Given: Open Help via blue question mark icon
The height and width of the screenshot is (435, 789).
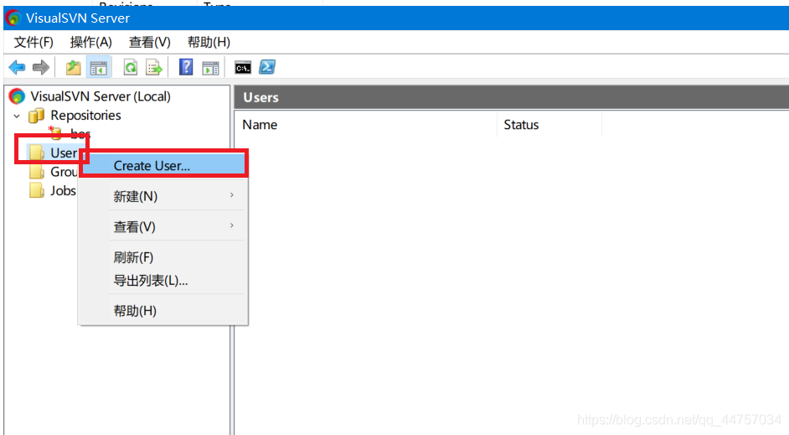Looking at the screenshot, I should (186, 67).
